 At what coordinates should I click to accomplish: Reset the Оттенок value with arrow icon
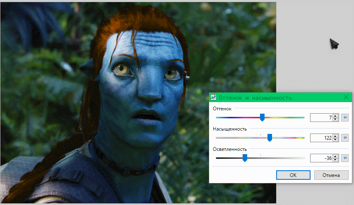tap(346, 118)
